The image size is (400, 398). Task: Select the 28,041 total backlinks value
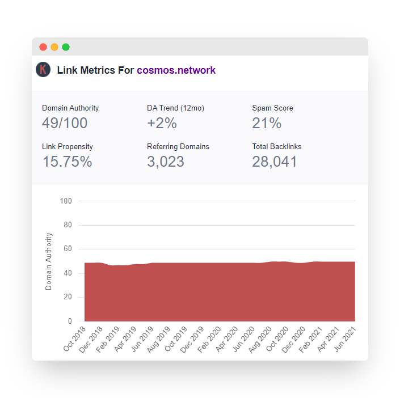click(275, 162)
